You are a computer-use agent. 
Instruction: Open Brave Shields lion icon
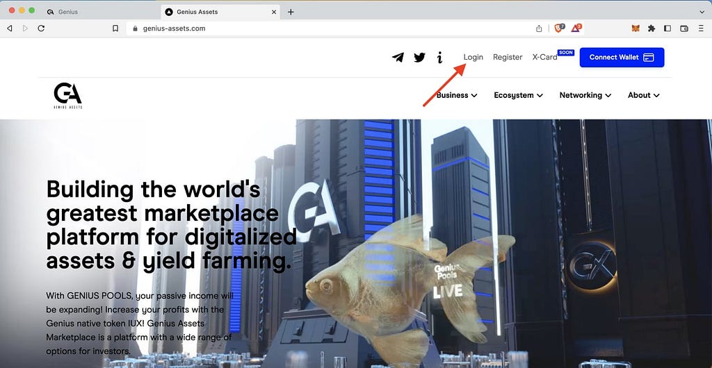pyautogui.click(x=559, y=28)
